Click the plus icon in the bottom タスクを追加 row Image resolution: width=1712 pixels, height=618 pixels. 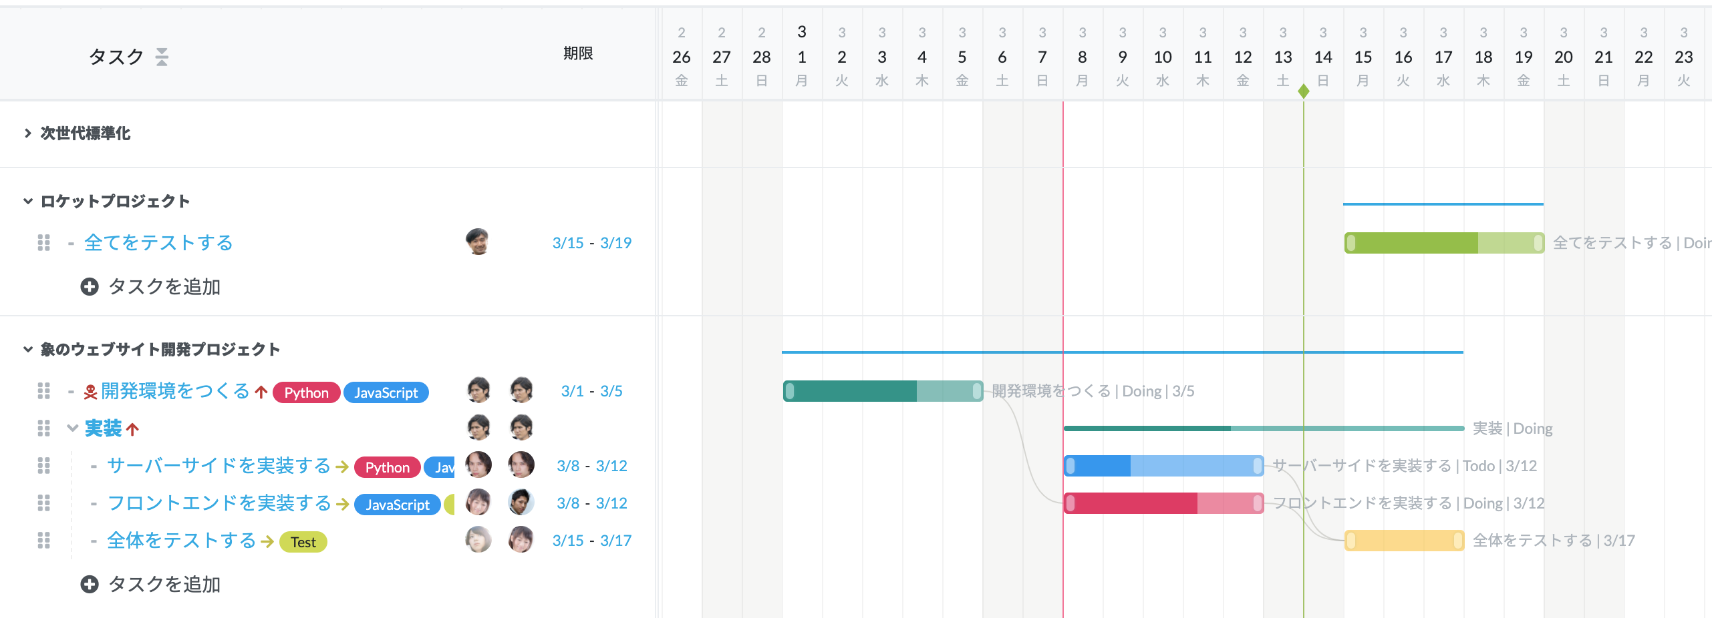90,585
